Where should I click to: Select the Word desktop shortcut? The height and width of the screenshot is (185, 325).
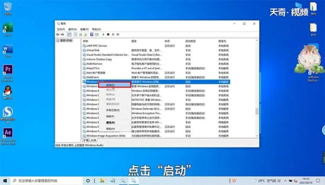pyautogui.click(x=8, y=51)
